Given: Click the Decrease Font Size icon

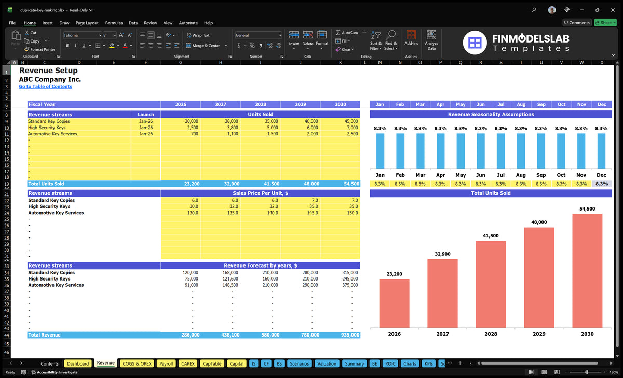Looking at the screenshot, I should (130, 35).
